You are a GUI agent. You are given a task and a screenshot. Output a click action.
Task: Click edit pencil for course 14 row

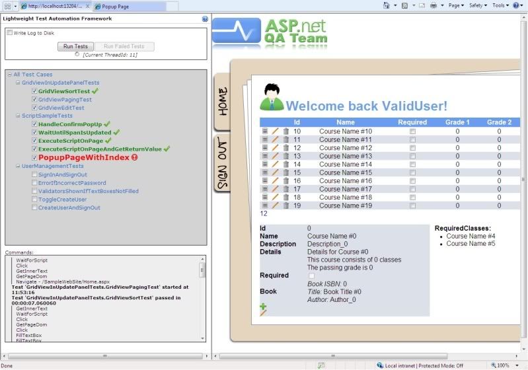tap(275, 164)
